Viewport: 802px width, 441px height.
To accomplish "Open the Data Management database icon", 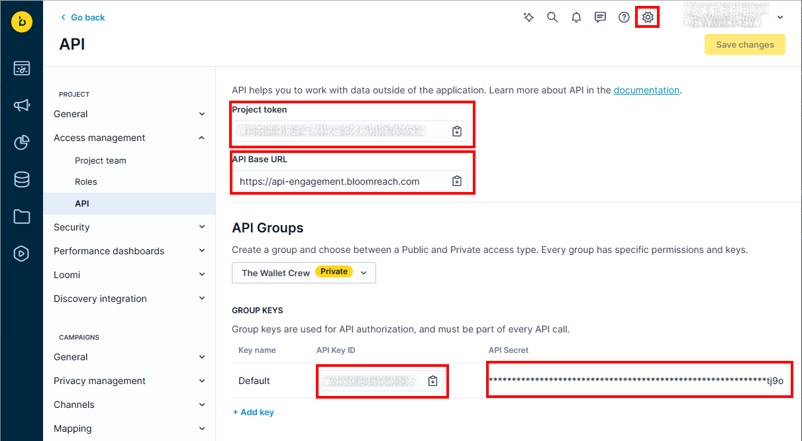I will pos(22,179).
